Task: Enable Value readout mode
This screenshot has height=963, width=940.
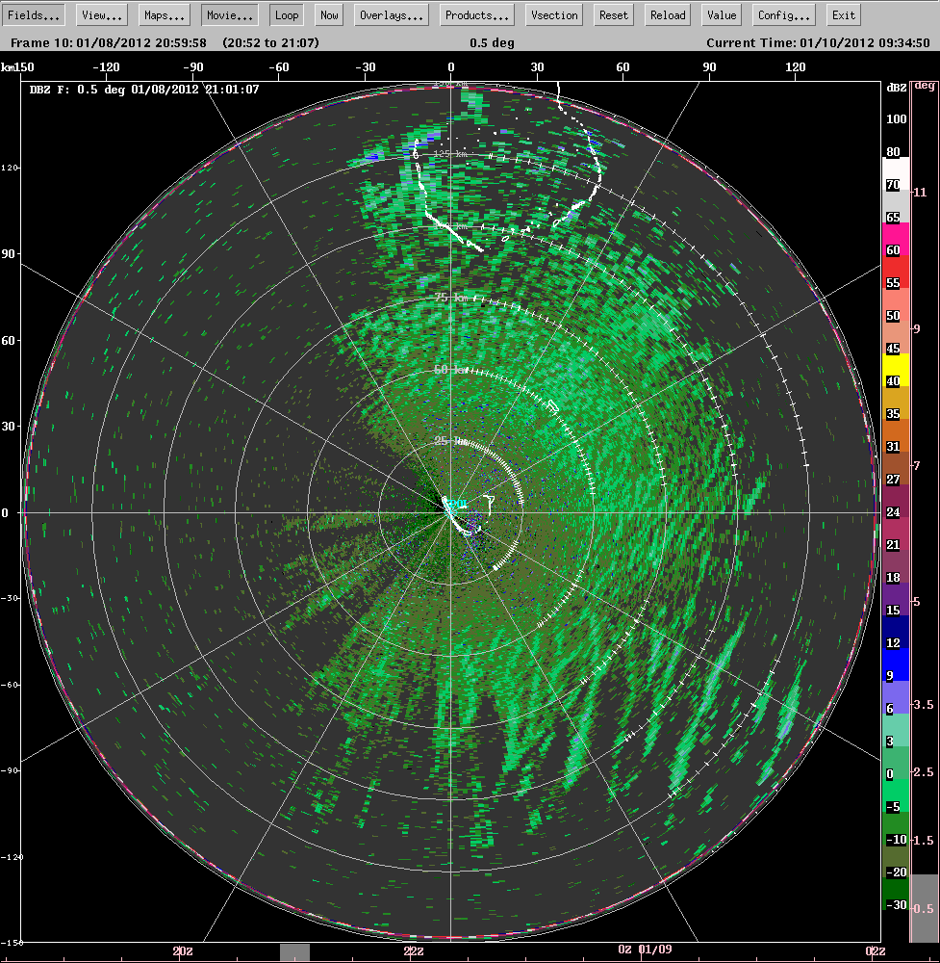Action: tap(721, 14)
